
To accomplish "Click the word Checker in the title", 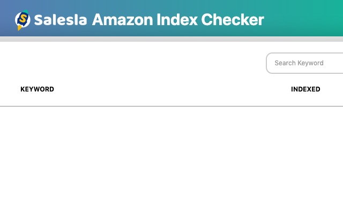I will pyautogui.click(x=233, y=20).
